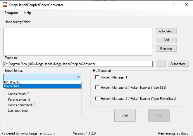Click Autodetect next to Export to path
The image size is (193, 136).
tap(178, 64)
